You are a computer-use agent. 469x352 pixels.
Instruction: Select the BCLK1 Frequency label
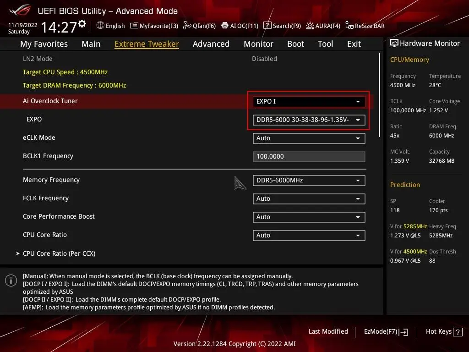pyautogui.click(x=48, y=156)
